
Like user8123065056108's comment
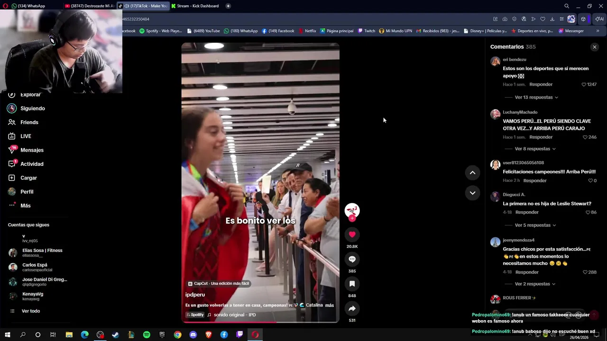coord(590,180)
